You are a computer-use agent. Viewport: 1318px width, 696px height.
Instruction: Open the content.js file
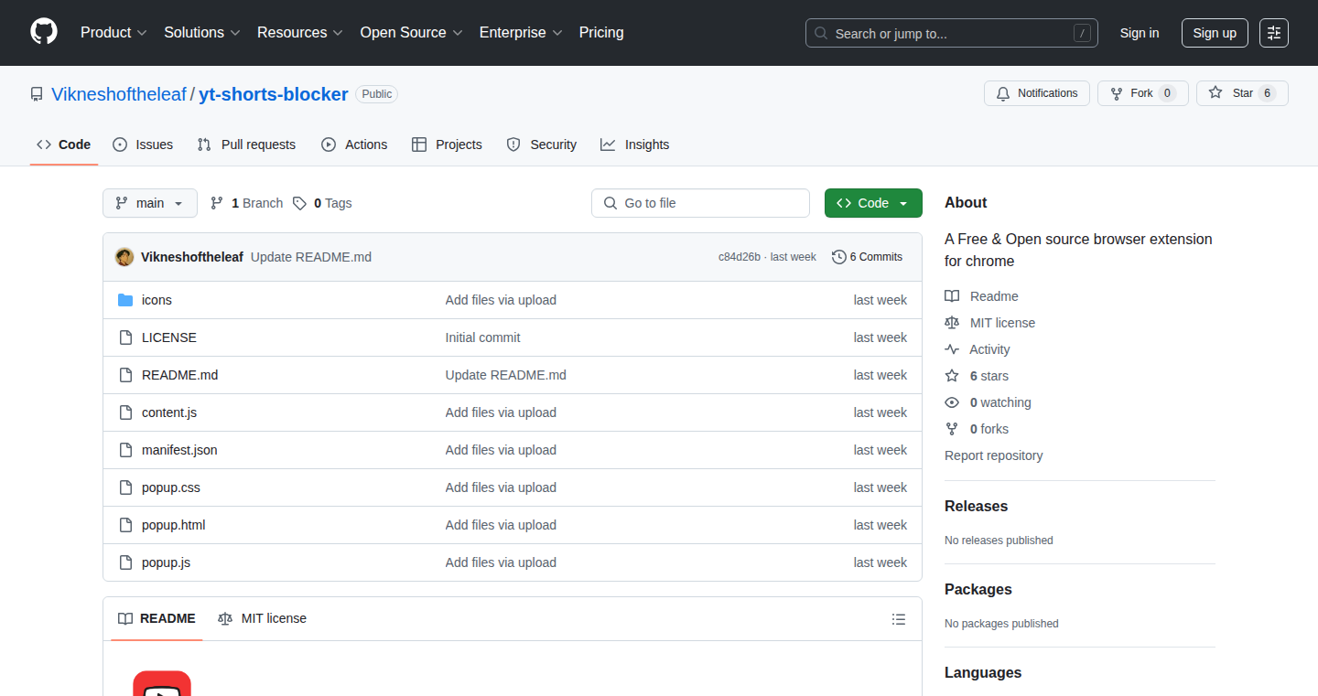click(169, 412)
